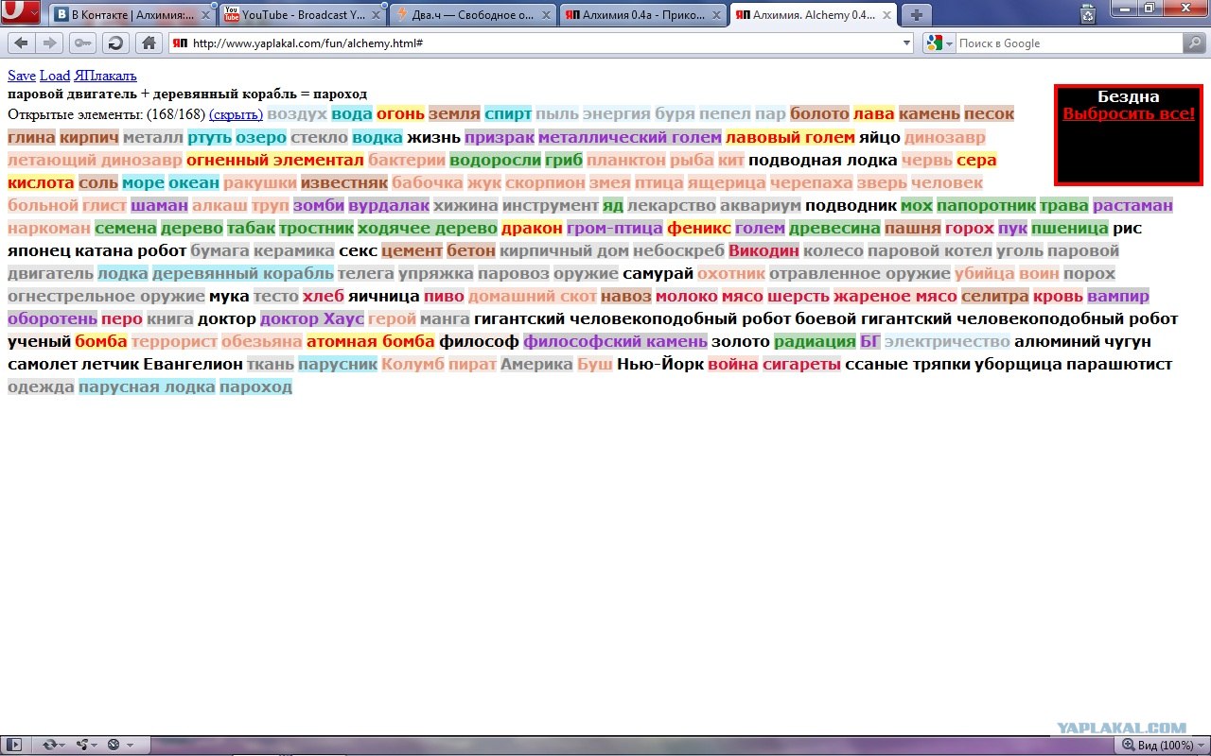
Task: Click the Reload page icon
Action: coord(114,43)
